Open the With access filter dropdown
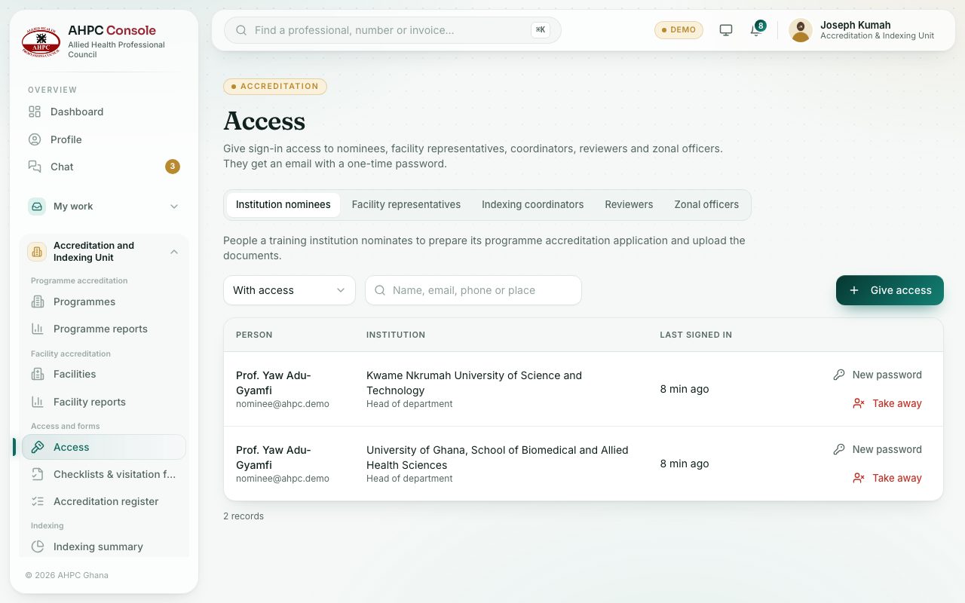Image resolution: width=965 pixels, height=603 pixels. [x=289, y=290]
